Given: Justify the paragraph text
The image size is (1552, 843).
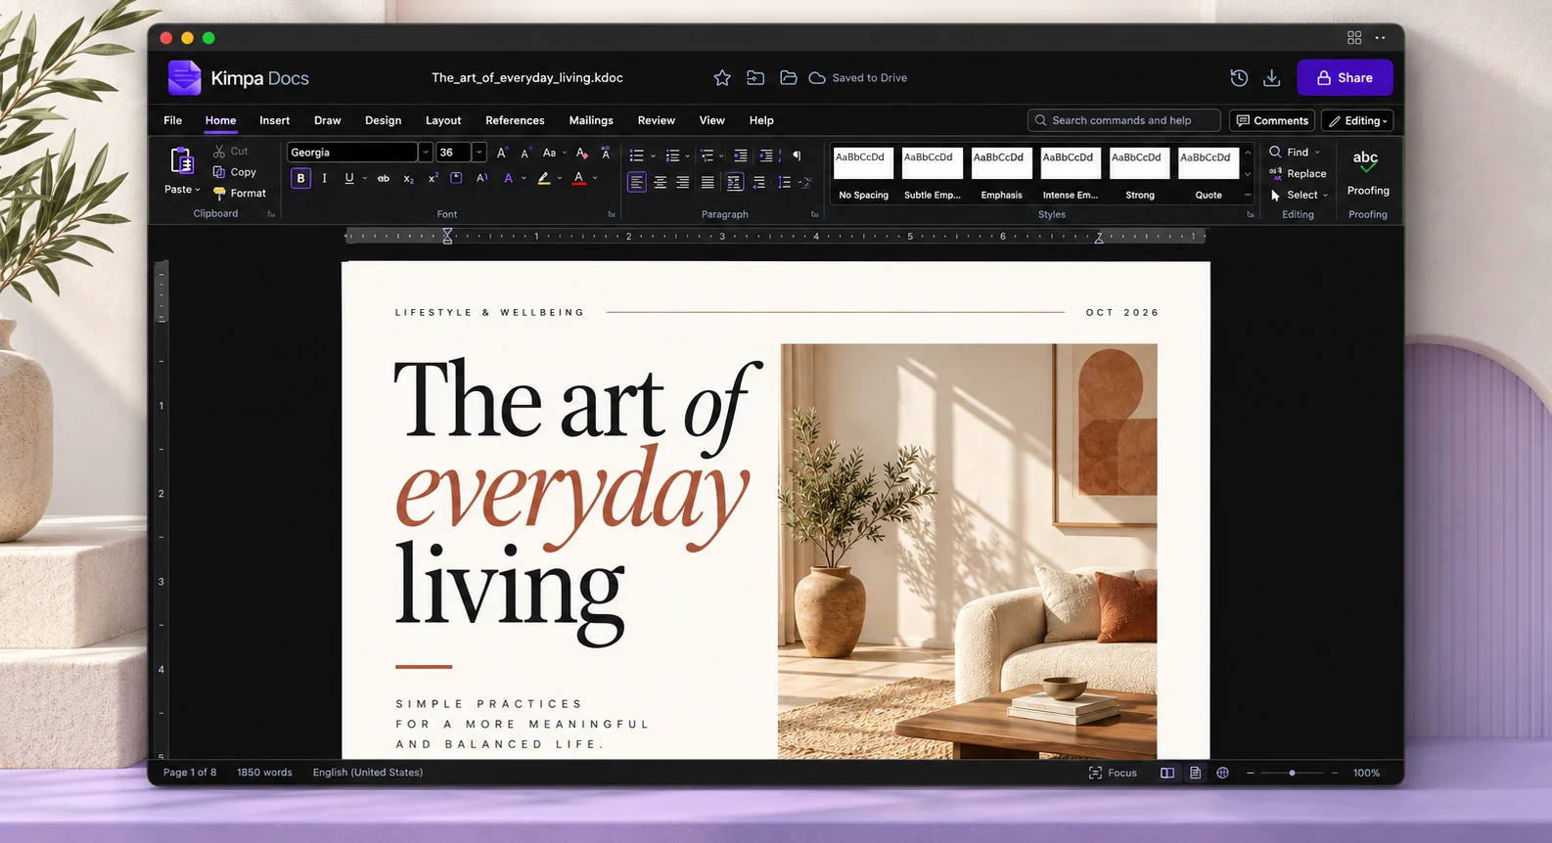Looking at the screenshot, I should click(x=708, y=183).
